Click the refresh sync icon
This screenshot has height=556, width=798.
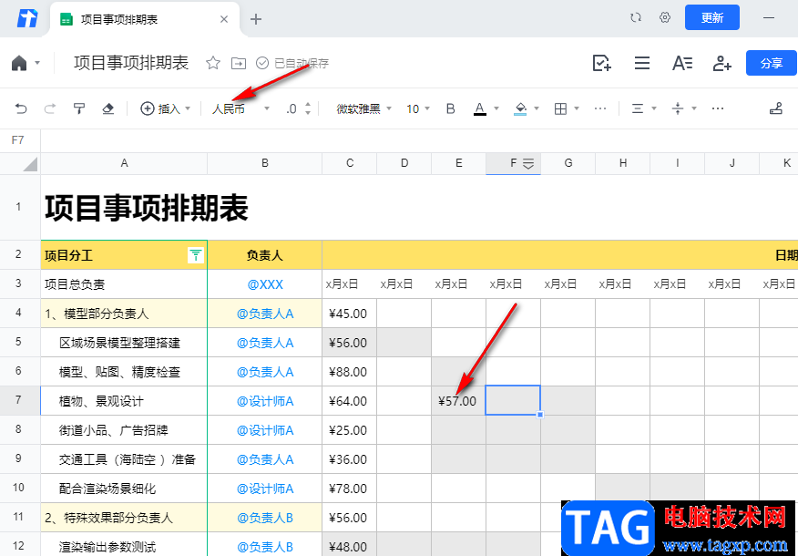[636, 18]
